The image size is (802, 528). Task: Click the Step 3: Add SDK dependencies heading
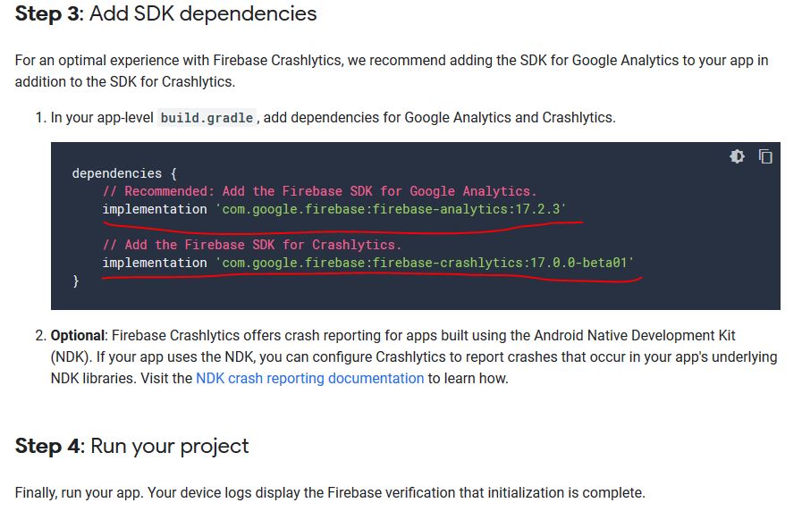(x=165, y=13)
